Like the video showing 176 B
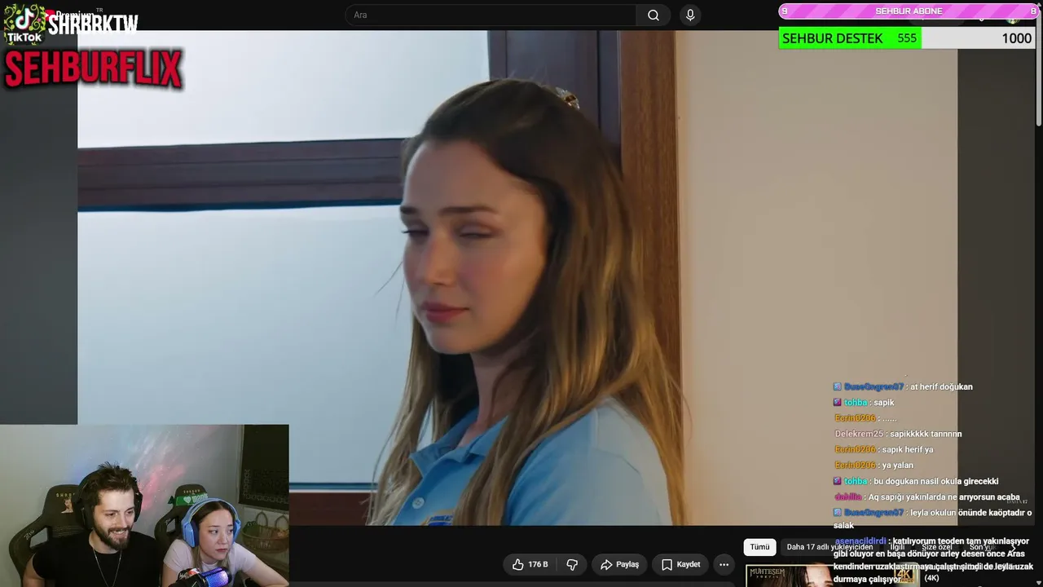Viewport: 1043px width, 587px height. 530,564
